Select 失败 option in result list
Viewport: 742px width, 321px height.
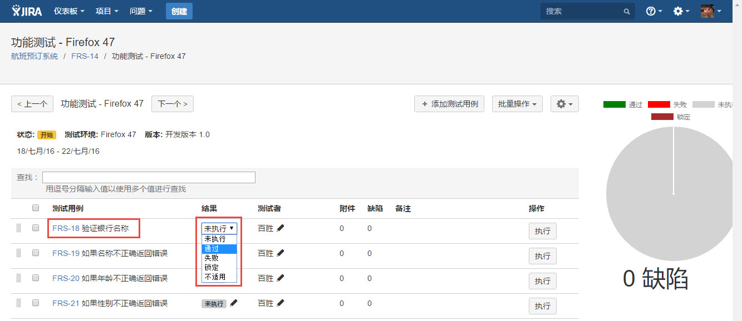click(x=219, y=258)
